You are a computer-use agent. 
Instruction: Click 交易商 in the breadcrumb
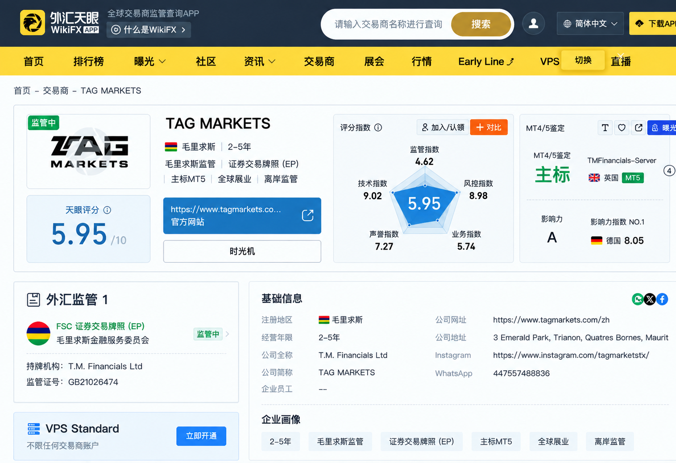tap(55, 91)
